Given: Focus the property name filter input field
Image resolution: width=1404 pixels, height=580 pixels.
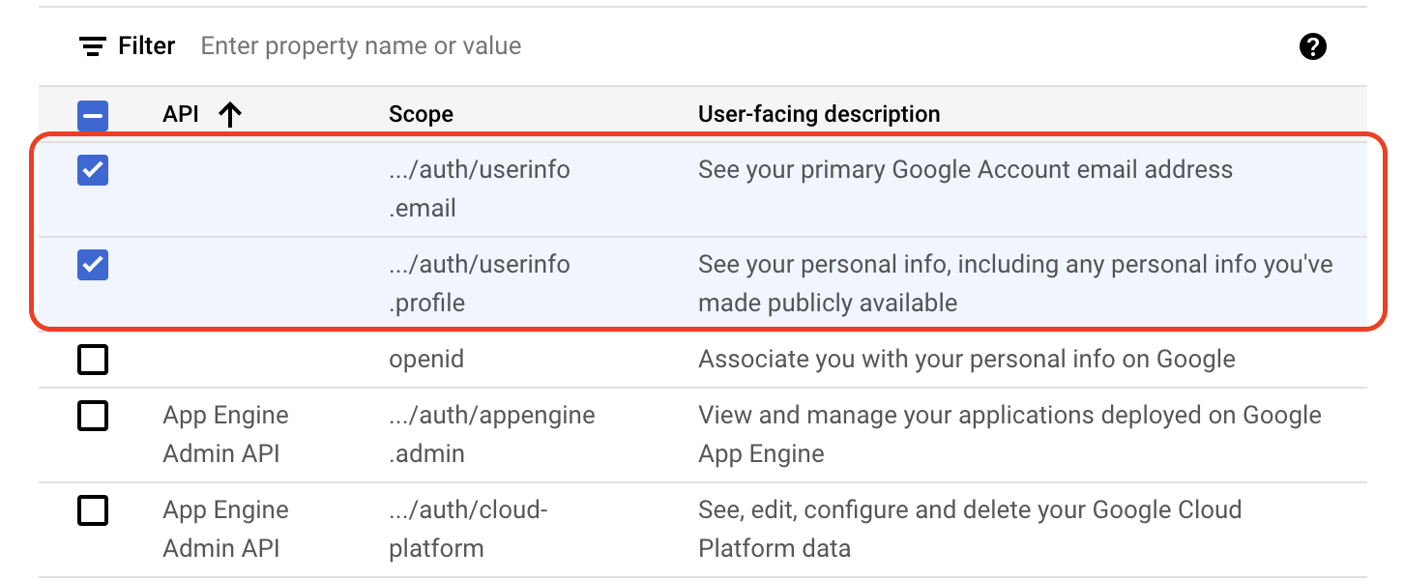Looking at the screenshot, I should [360, 45].
